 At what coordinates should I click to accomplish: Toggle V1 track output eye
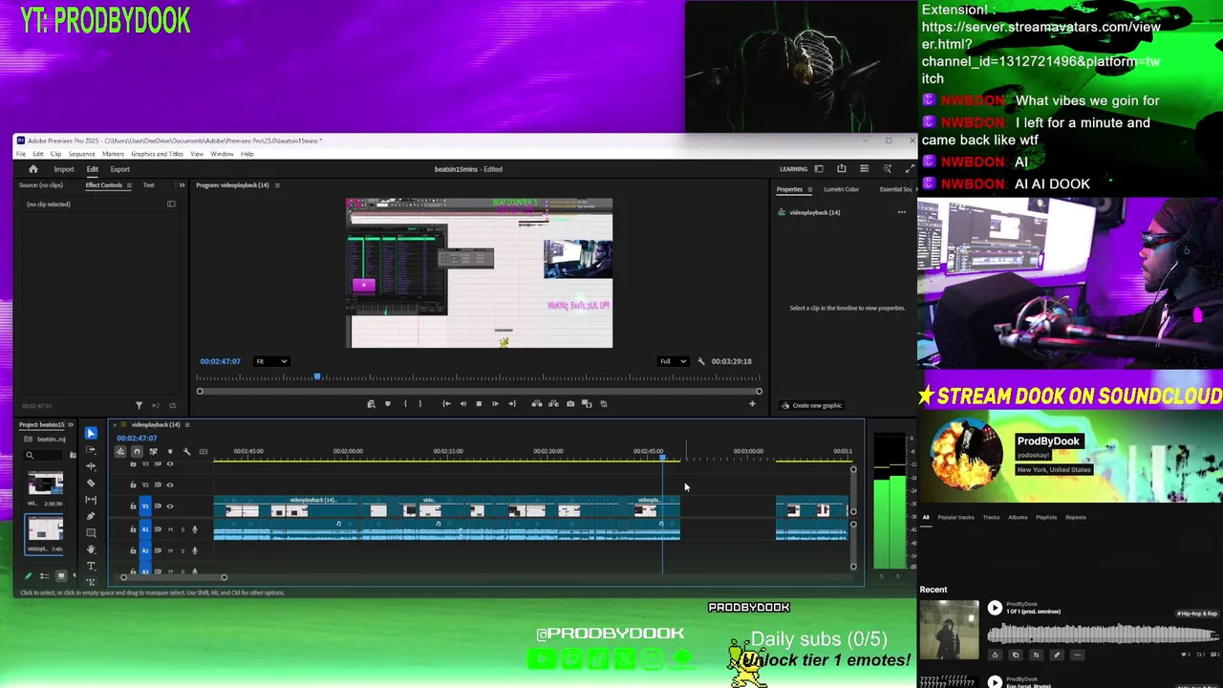click(170, 506)
